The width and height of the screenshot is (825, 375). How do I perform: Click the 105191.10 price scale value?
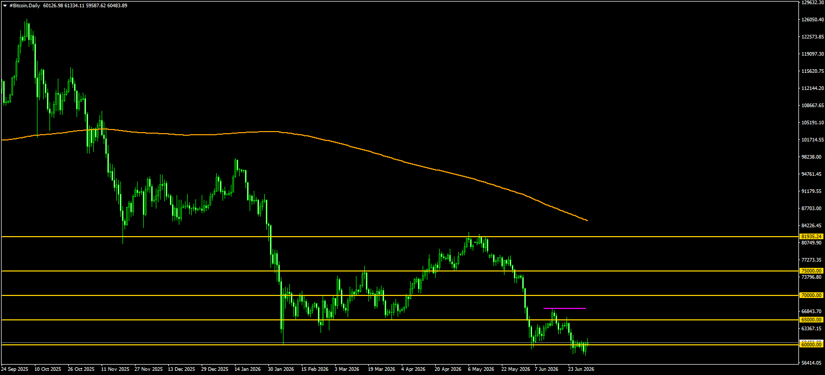(813, 123)
